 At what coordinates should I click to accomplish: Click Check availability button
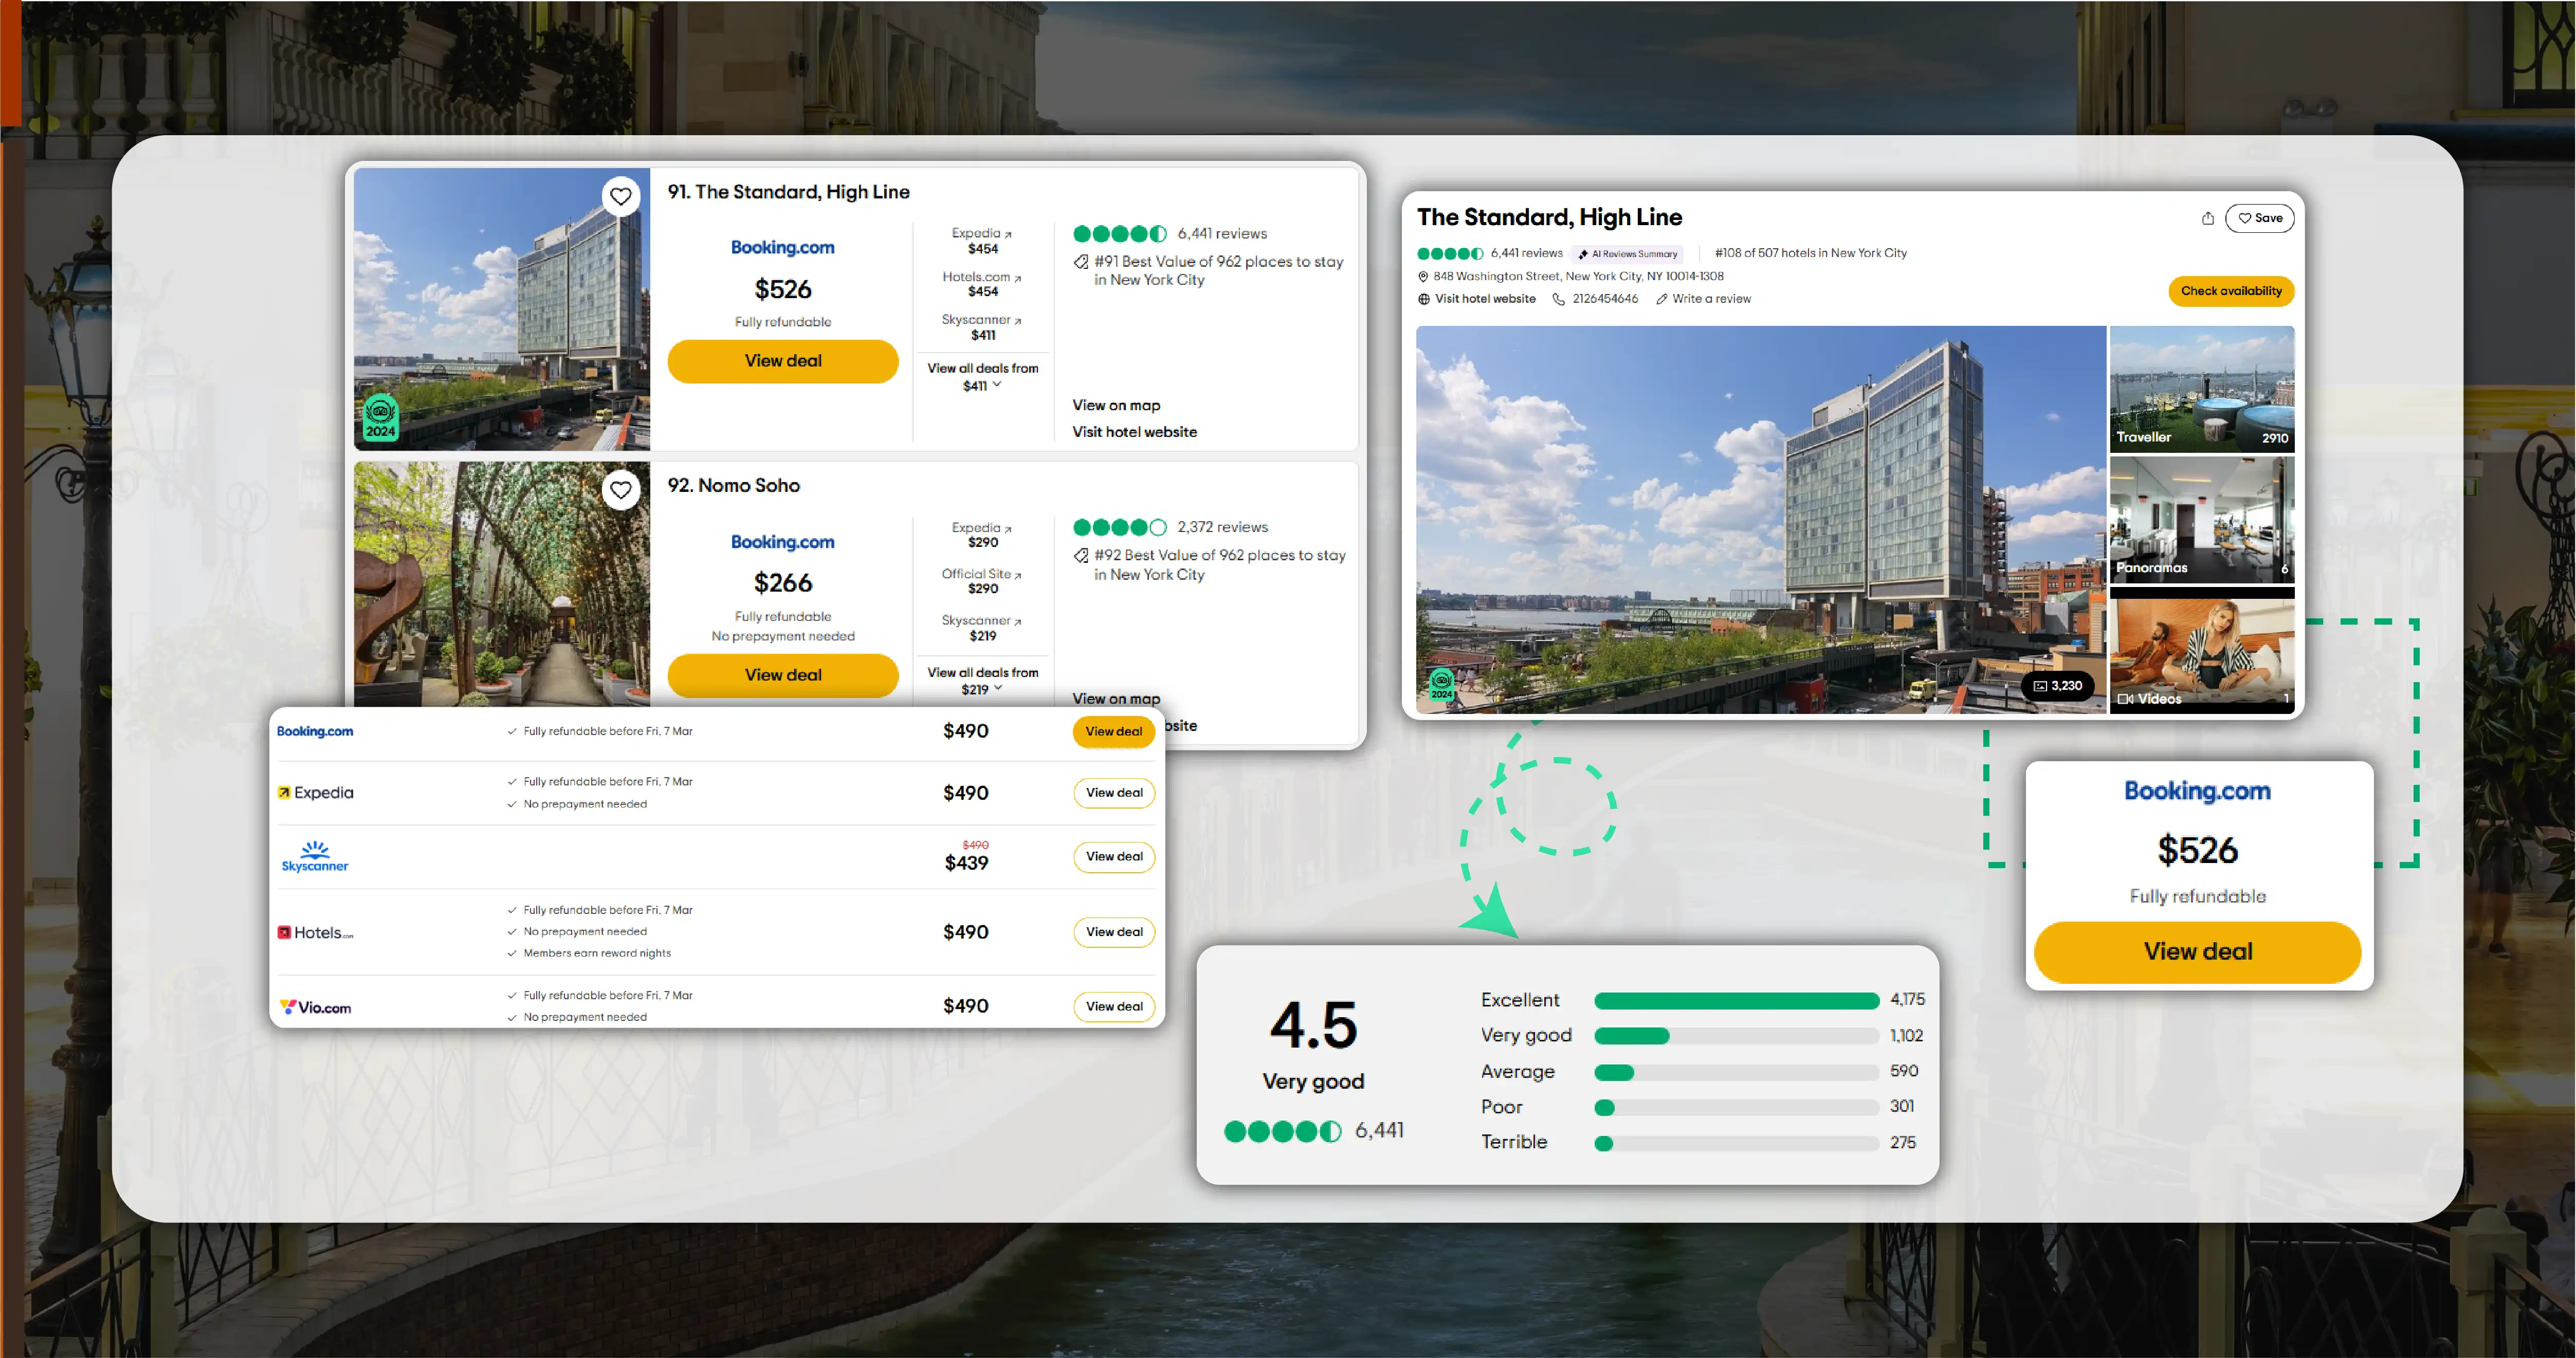coord(2231,291)
